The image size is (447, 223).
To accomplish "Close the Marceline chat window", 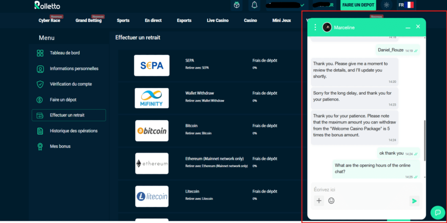I will [x=418, y=26].
